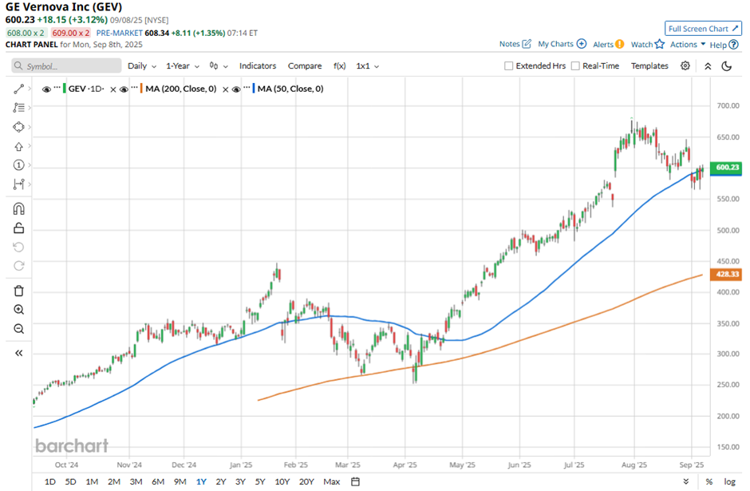
Task: Click the Alerts exclamation icon
Action: (x=620, y=45)
